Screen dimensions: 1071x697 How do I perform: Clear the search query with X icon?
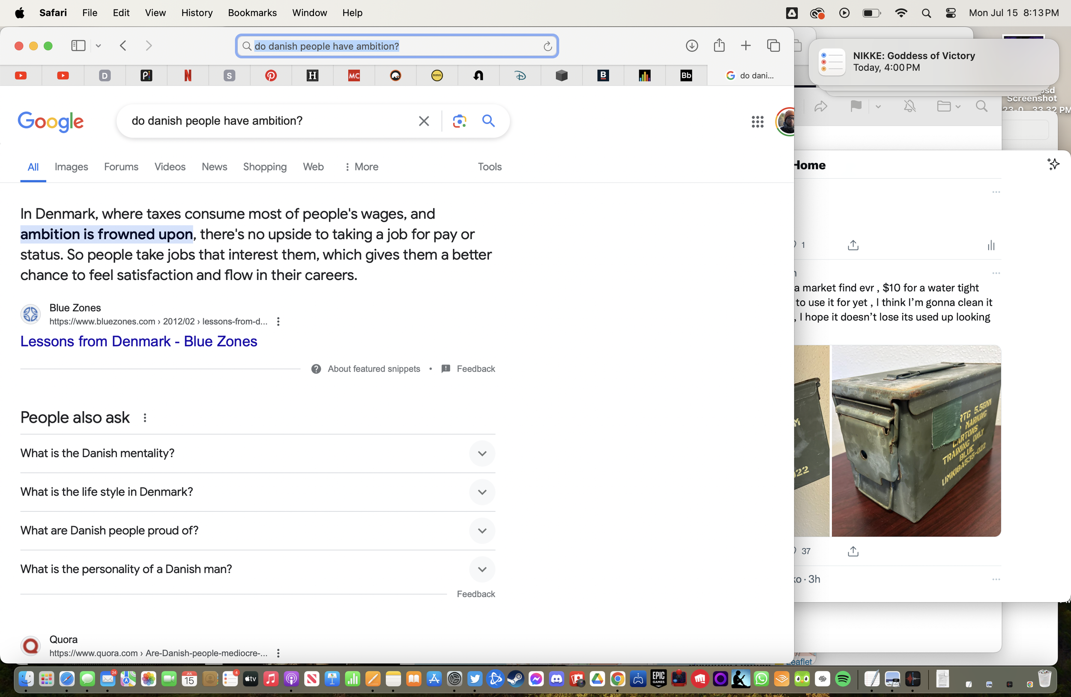[423, 121]
